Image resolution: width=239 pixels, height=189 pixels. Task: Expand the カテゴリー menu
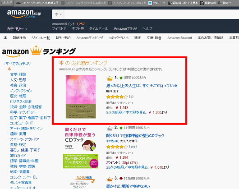coord(17,29)
